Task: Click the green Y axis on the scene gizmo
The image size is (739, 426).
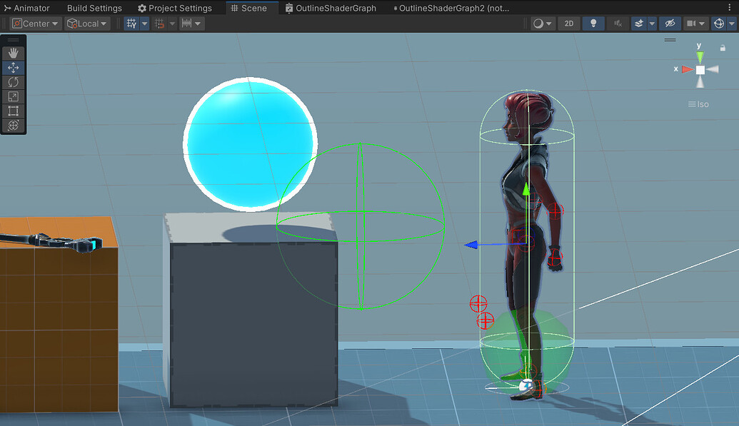Action: point(698,55)
